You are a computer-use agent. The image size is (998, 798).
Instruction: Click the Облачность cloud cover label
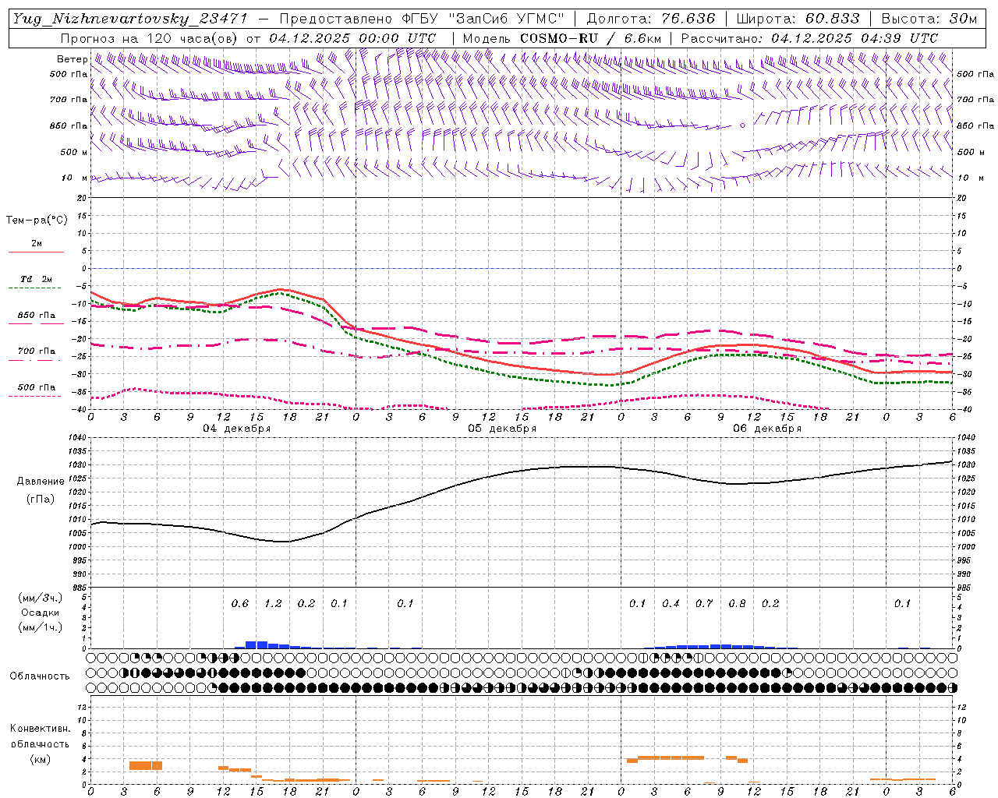pyautogui.click(x=40, y=676)
